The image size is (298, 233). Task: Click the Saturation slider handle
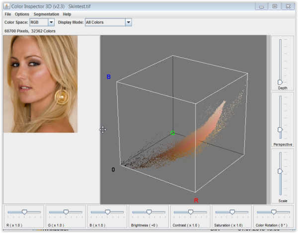(x=232, y=212)
